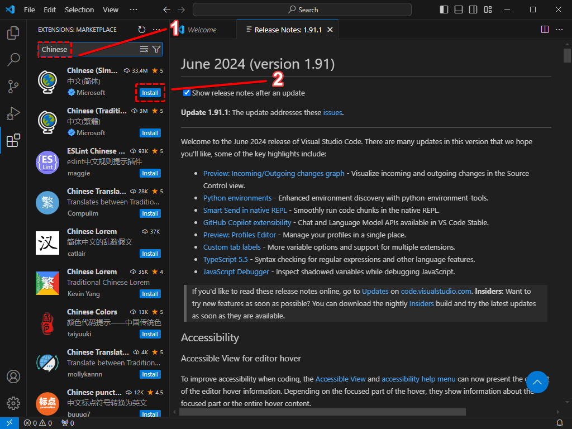Open Run and Debug view
Viewport: 572px width, 429px height.
(x=13, y=113)
